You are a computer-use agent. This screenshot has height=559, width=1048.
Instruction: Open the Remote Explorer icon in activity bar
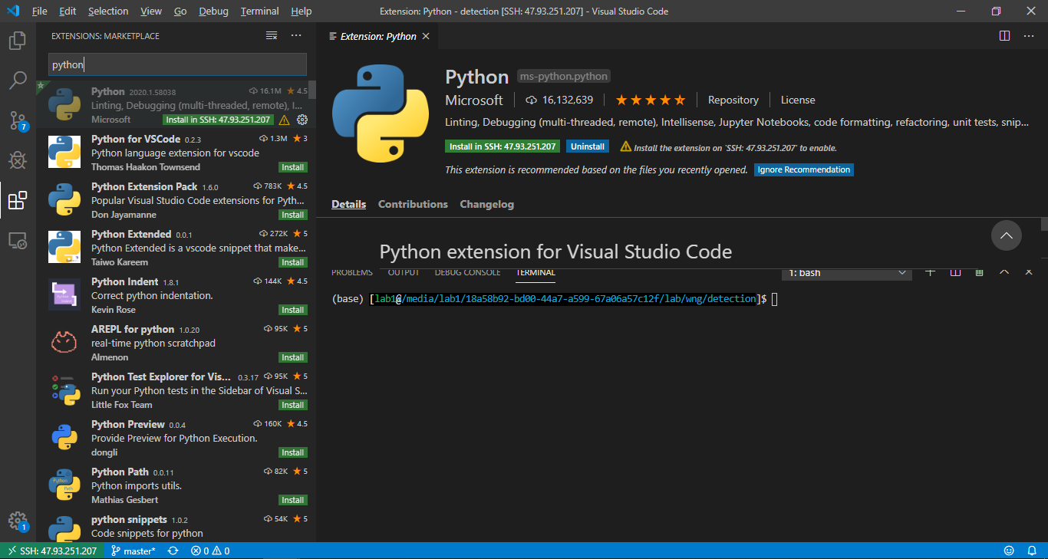(x=18, y=241)
